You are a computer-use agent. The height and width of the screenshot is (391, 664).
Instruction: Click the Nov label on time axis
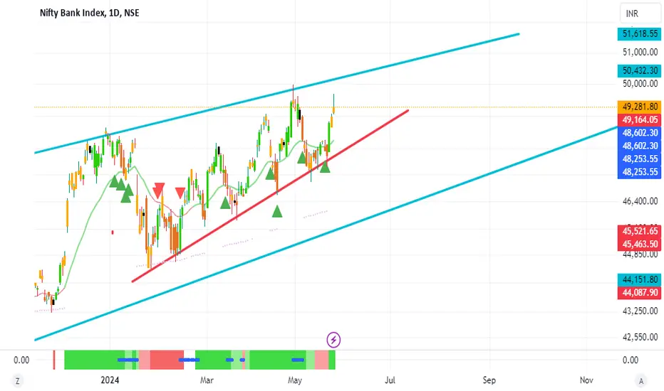[586, 380]
